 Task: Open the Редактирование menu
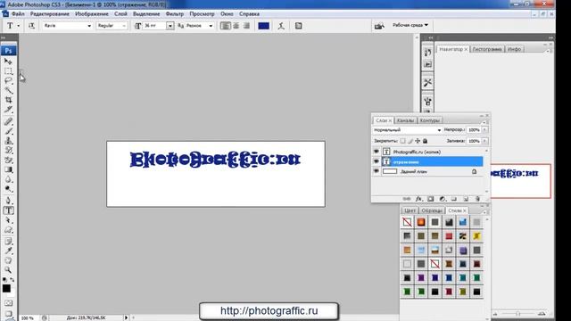pos(50,14)
